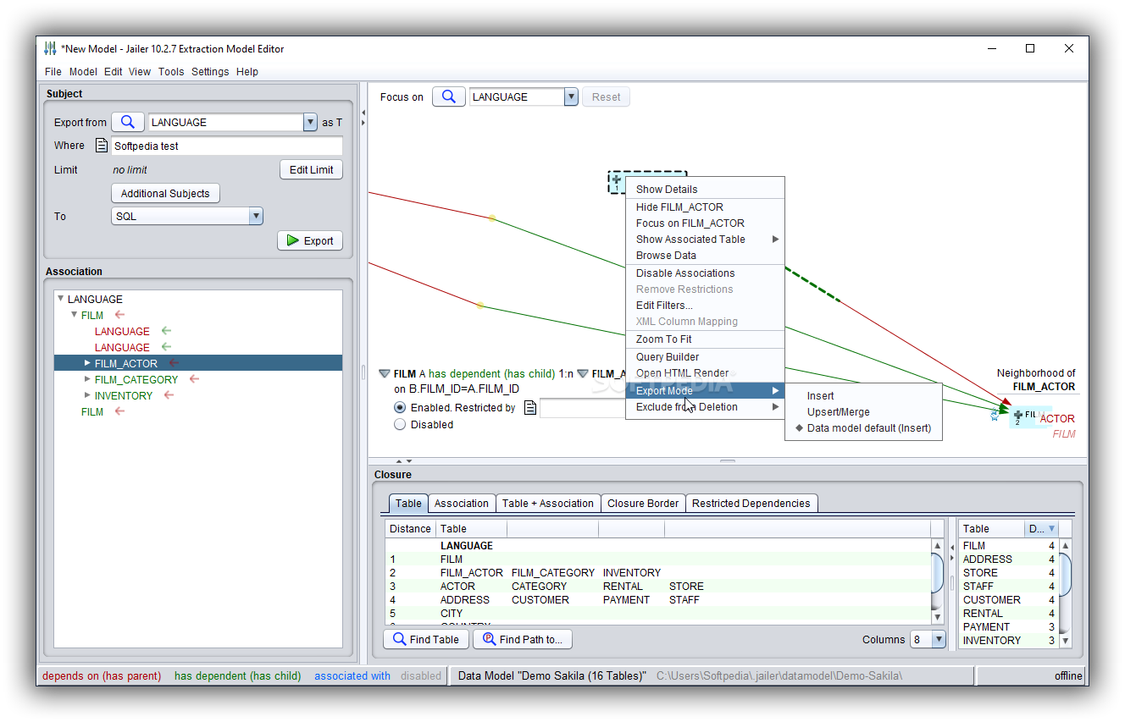Click the Restricted by input field

583,408
